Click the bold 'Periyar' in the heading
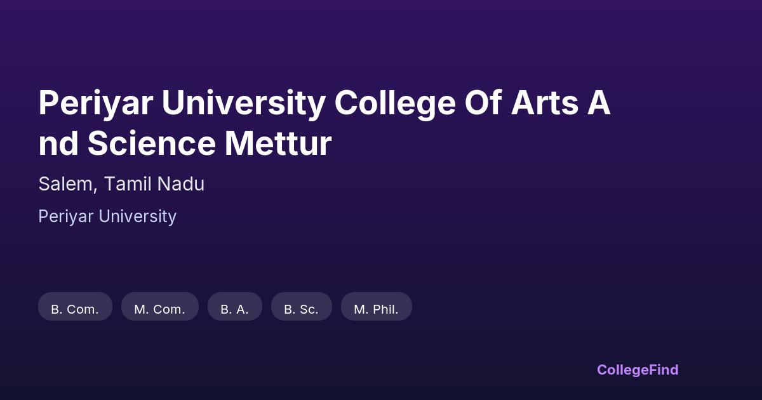Viewport: 762px width, 400px height. pyautogui.click(x=95, y=103)
